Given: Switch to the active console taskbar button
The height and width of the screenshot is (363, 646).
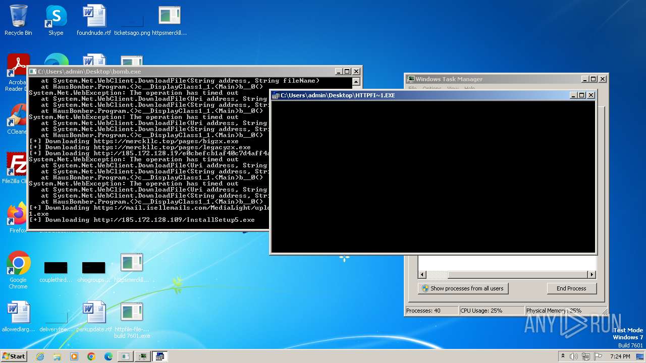Looking at the screenshot, I should (160, 356).
